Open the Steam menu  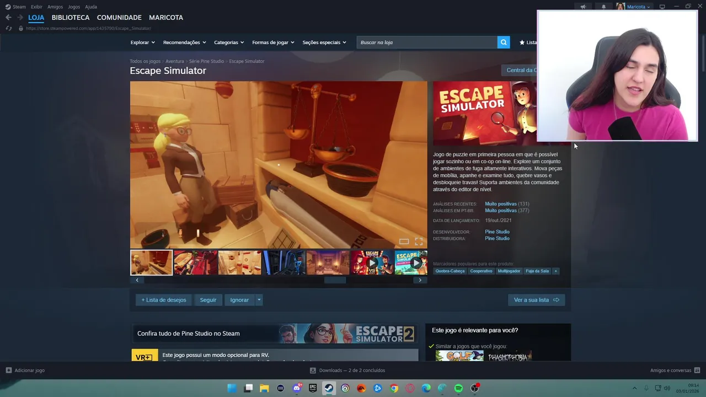pos(15,7)
